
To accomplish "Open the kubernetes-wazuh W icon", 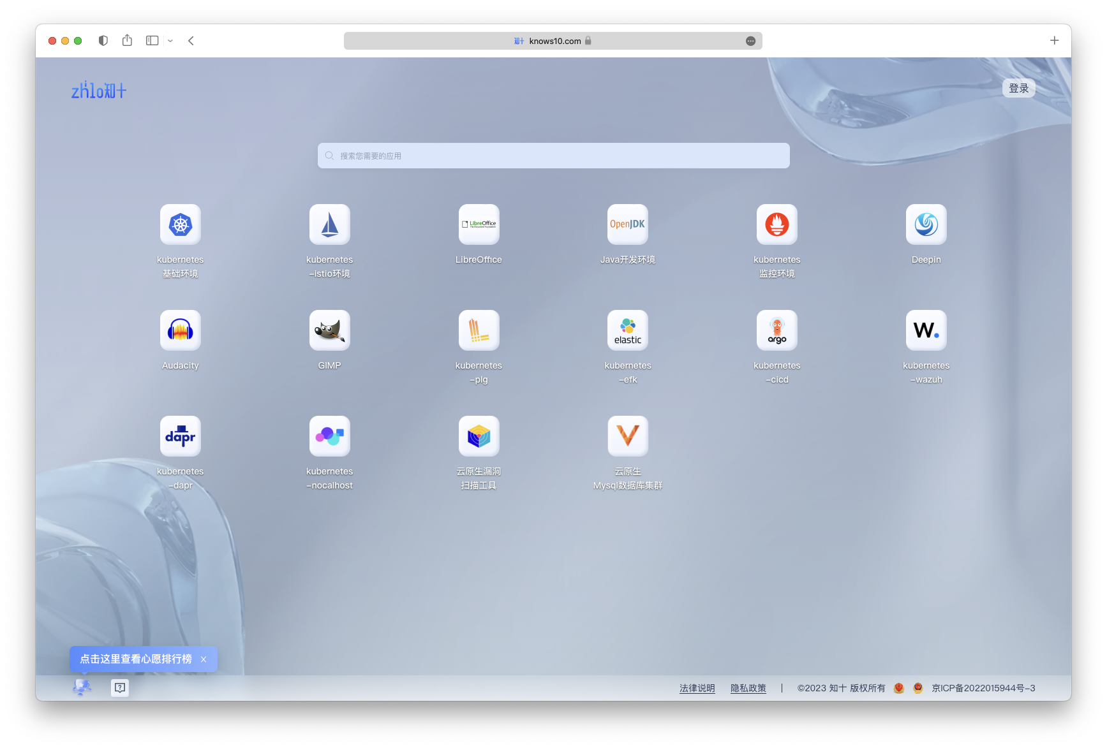I will point(926,330).
